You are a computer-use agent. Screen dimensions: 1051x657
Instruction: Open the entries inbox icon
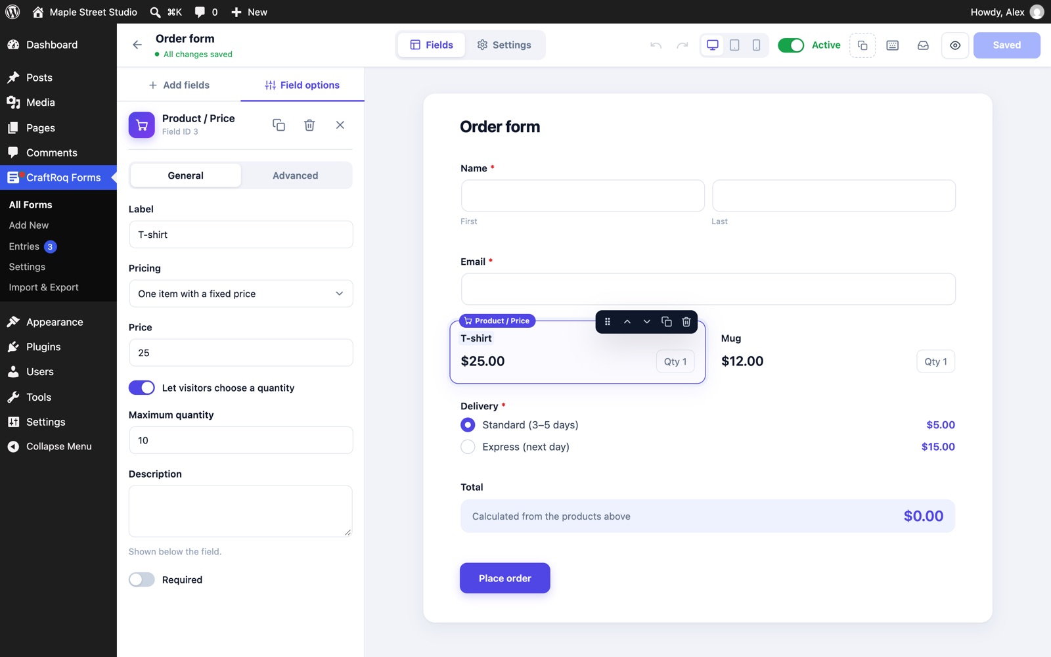[x=923, y=45]
